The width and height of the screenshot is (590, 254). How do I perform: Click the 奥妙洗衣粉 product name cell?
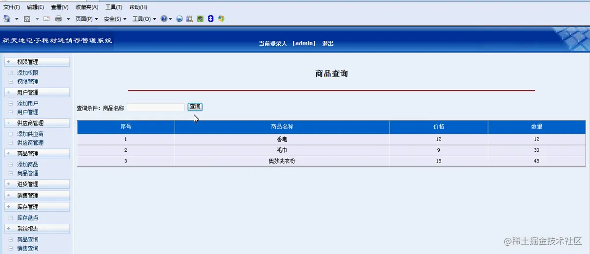[x=282, y=161]
